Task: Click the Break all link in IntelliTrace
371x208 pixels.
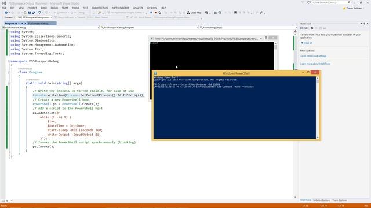Action: click(x=307, y=43)
